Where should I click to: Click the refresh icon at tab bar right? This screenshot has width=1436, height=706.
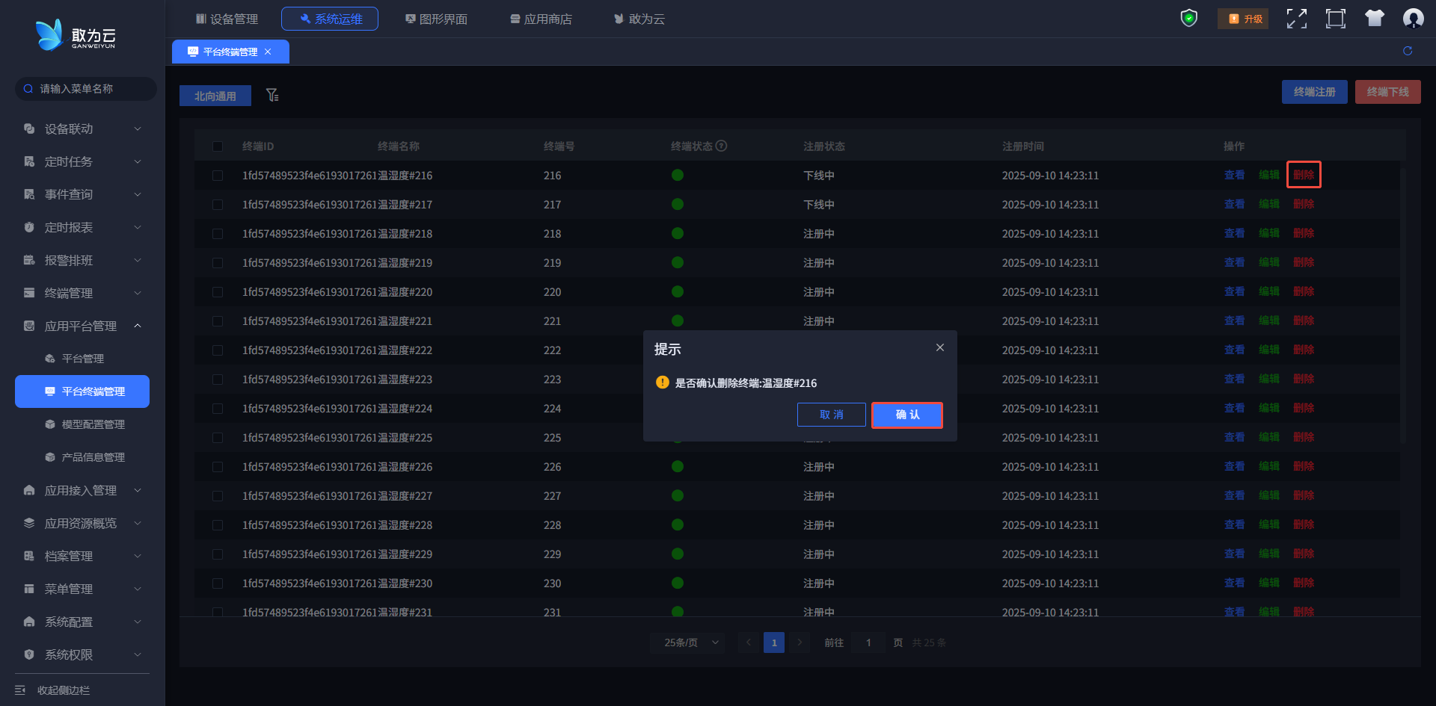click(1408, 51)
